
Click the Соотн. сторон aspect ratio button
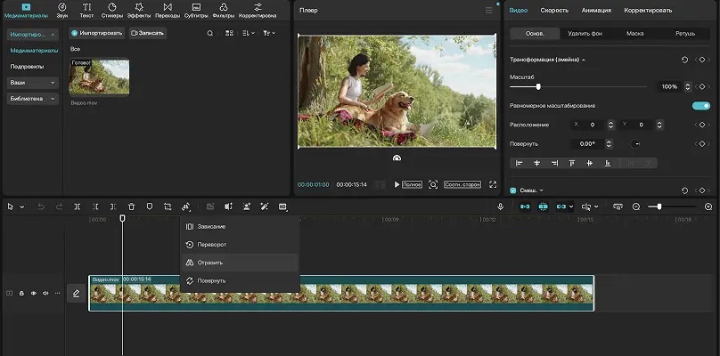coord(462,184)
